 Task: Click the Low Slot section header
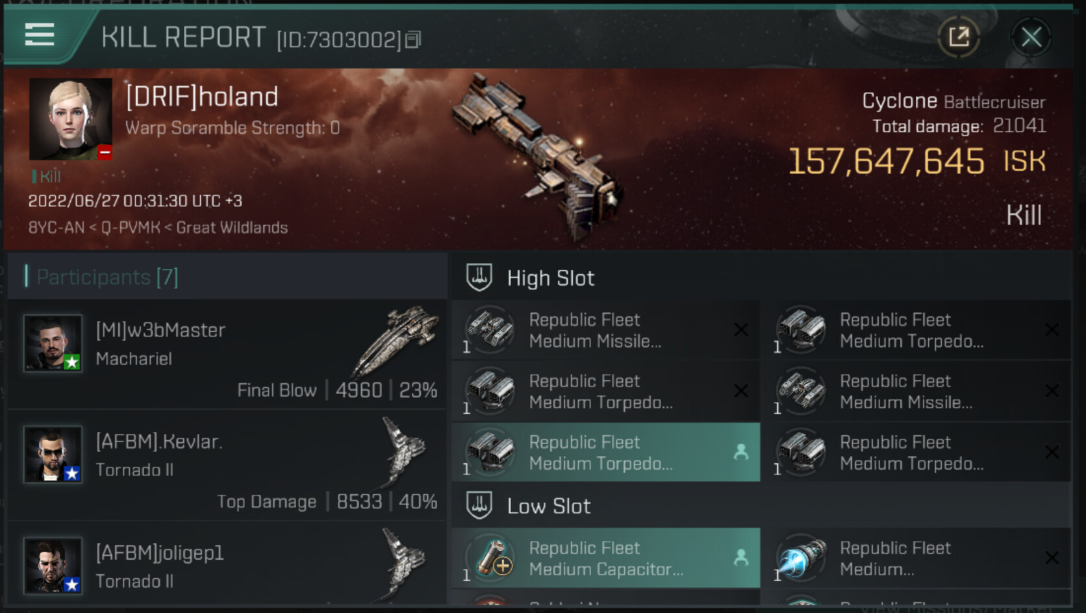click(x=548, y=506)
